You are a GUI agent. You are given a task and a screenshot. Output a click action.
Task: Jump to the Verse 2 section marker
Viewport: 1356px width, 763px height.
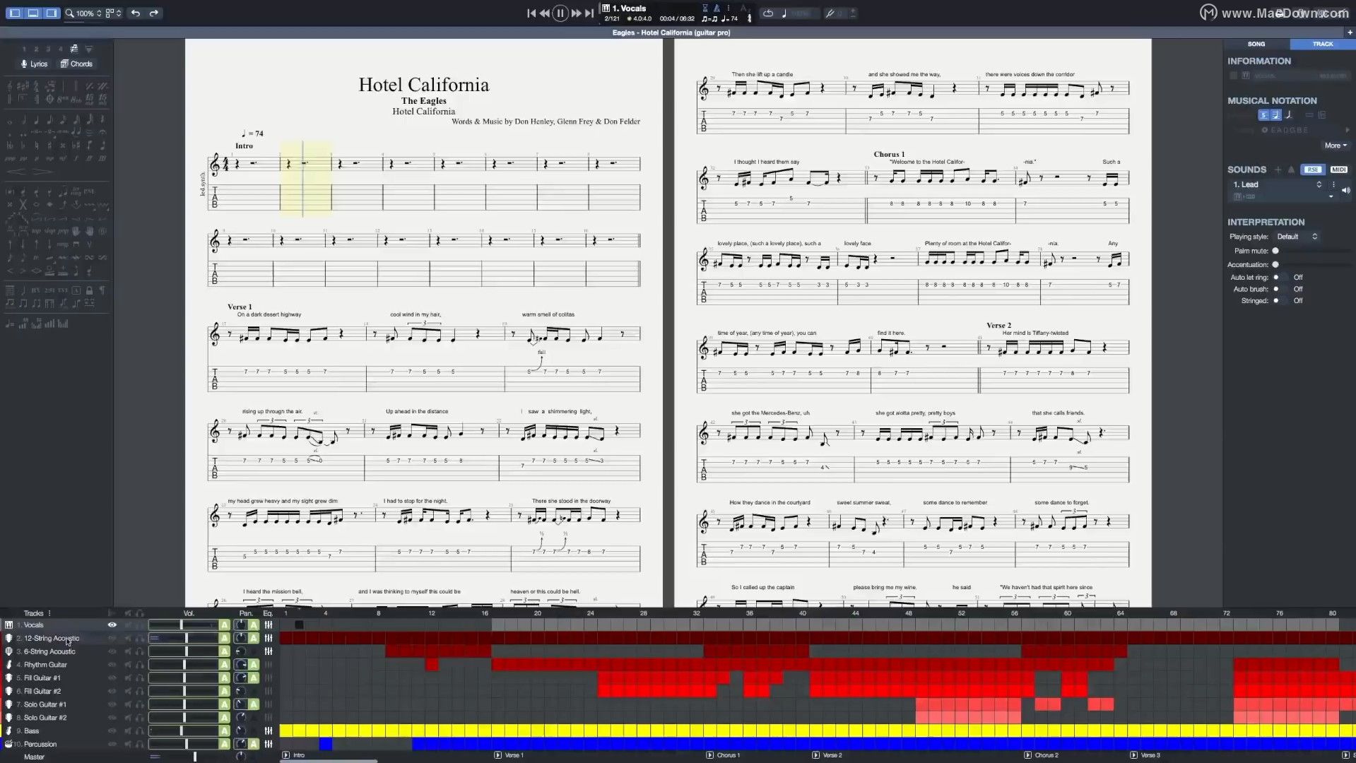[x=827, y=755]
